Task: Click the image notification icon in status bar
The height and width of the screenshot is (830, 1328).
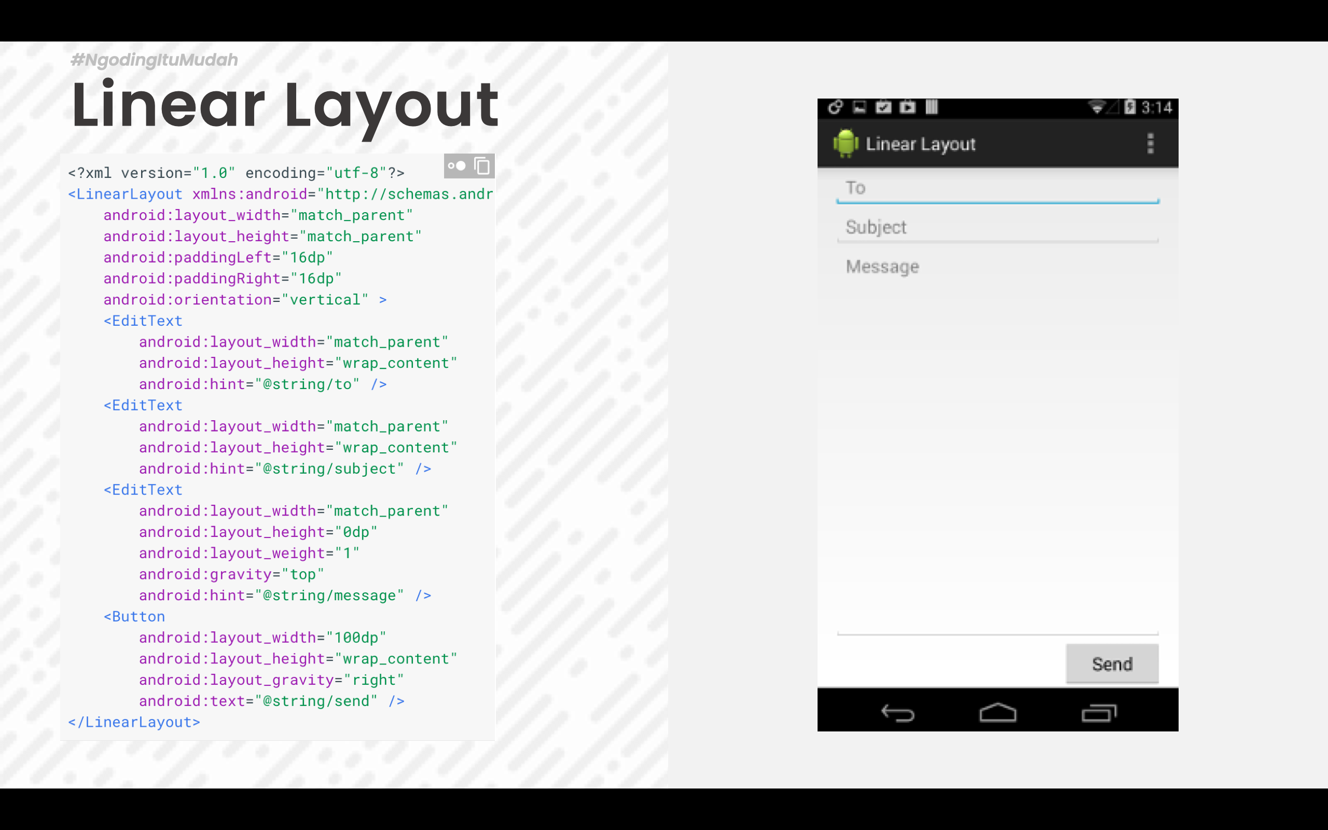Action: (860, 107)
